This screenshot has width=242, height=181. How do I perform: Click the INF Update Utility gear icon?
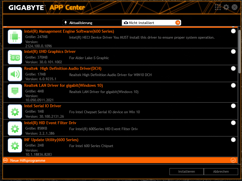(15, 145)
